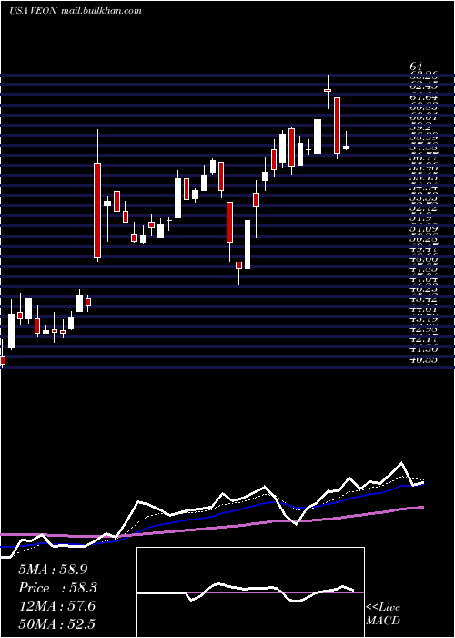
Task: Click the '50MA : 52.5' label
Action: coord(56,624)
